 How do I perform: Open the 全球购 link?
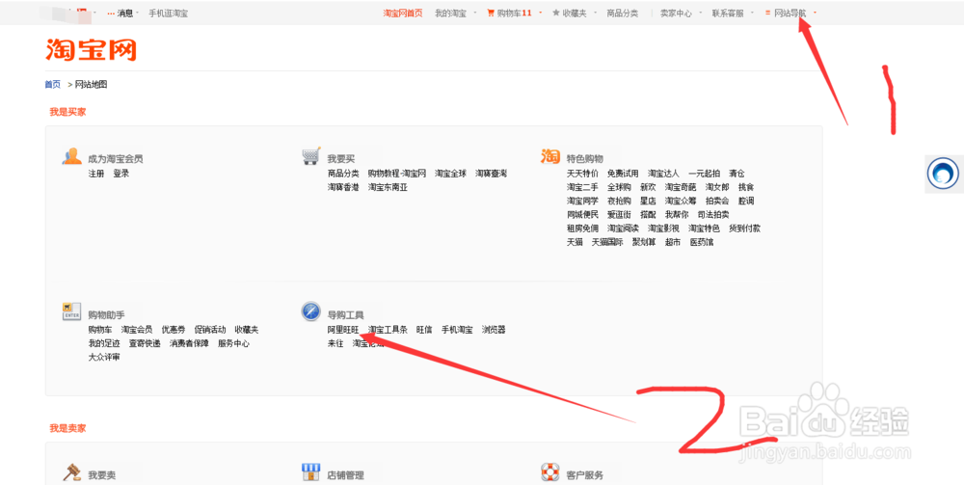pos(619,187)
